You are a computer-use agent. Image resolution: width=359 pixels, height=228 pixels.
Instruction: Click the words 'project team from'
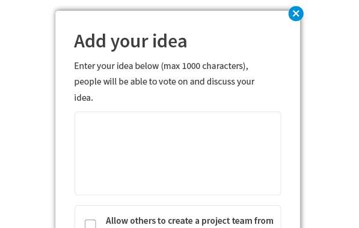tap(237, 221)
